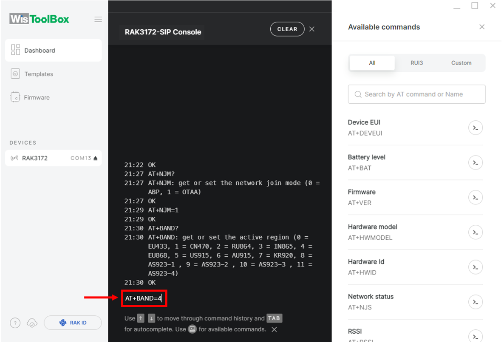The width and height of the screenshot is (504, 343).
Task: Click the Available commands heading
Action: (x=384, y=27)
